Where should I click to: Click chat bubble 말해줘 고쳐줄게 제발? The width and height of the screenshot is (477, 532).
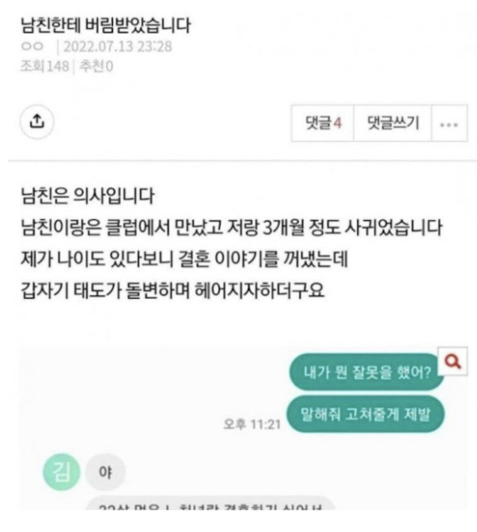pos(365,414)
